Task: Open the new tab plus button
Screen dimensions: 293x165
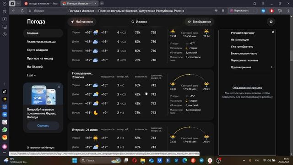Action: click(x=102, y=3)
